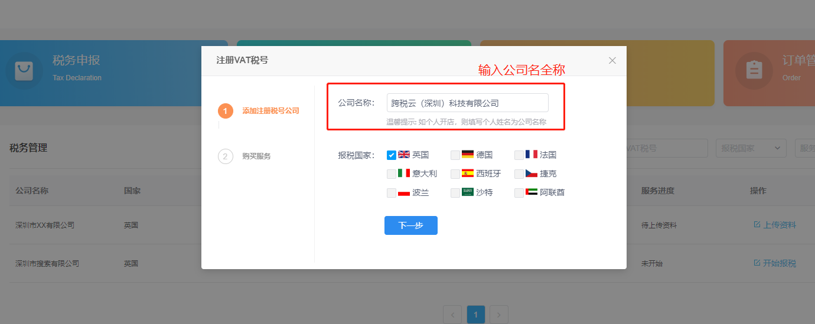
Task: Open the 订单管理 Order card
Action: click(769, 73)
